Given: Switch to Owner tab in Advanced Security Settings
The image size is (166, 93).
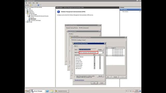Looking at the screenshot, I should pyautogui.click(x=84, y=40).
